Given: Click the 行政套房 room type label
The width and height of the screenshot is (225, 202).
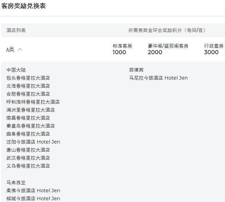Looking at the screenshot, I should coord(214,46).
